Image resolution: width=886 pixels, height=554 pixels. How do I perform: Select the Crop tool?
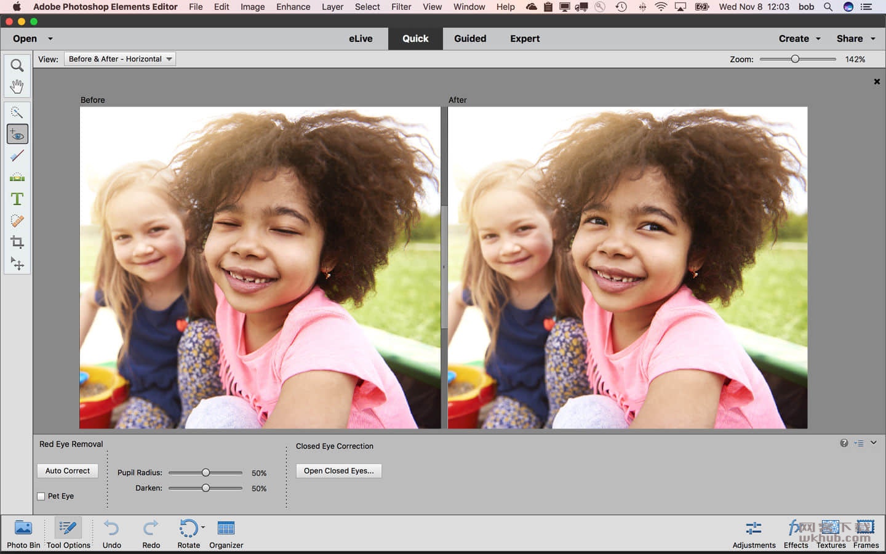17,242
